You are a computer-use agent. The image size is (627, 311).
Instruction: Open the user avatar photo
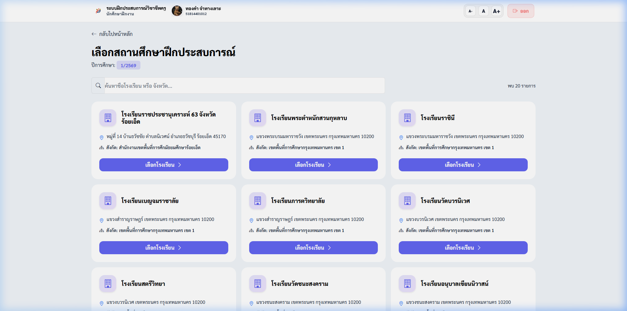pyautogui.click(x=177, y=11)
